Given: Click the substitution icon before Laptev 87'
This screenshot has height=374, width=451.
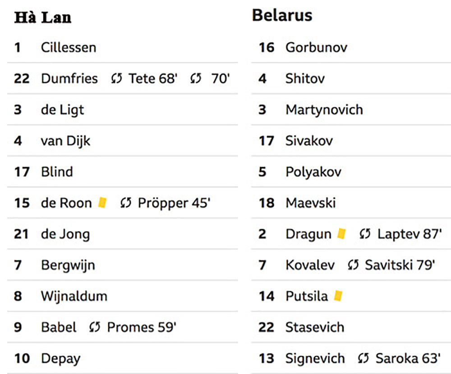Looking at the screenshot, I should coord(365,234).
